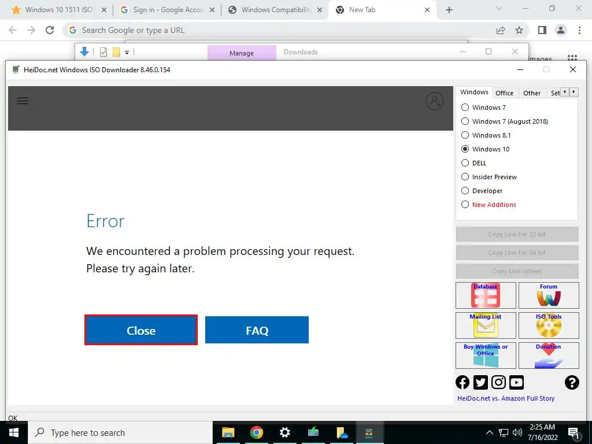Open Windows Start menu
This screenshot has height=444, width=592.
point(14,432)
